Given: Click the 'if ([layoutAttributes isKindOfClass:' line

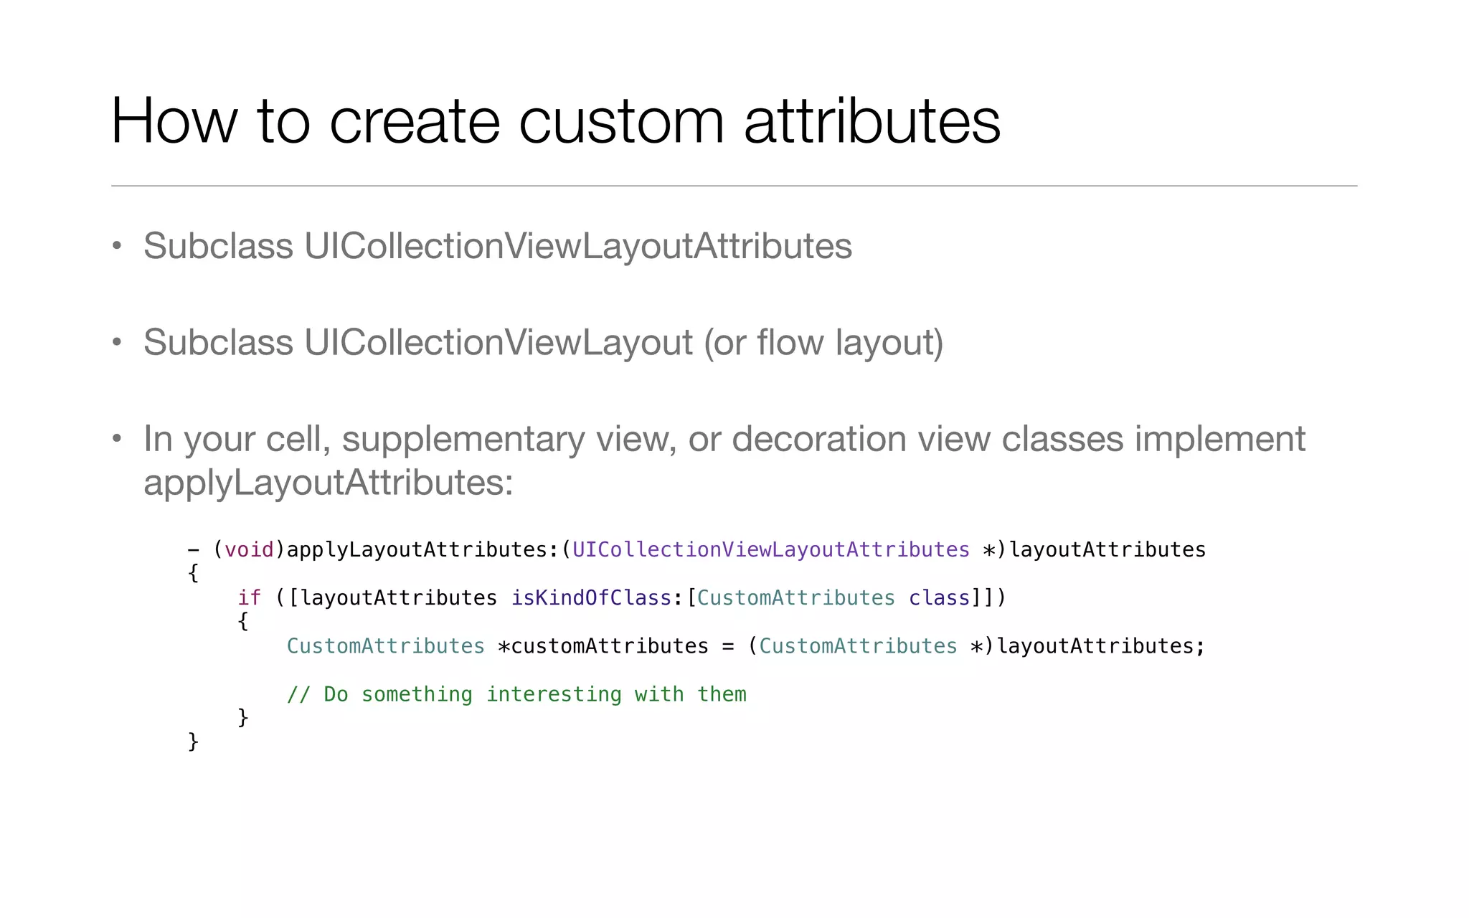Looking at the screenshot, I should [x=622, y=597].
